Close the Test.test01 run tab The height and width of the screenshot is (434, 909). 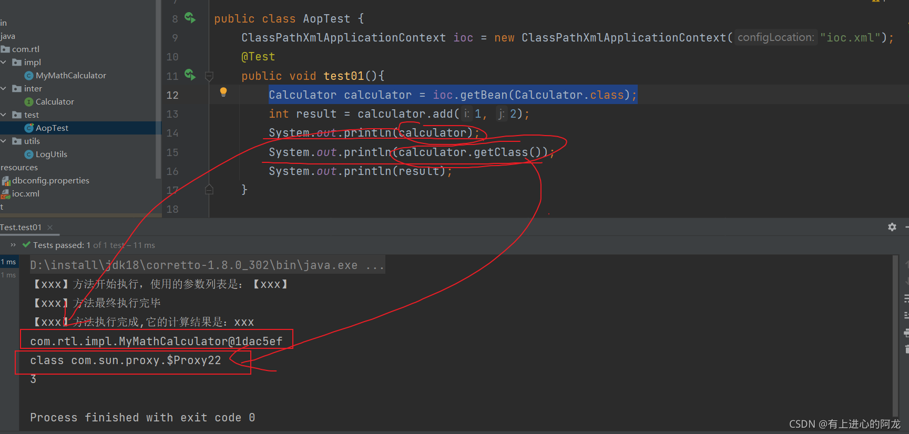(x=50, y=228)
